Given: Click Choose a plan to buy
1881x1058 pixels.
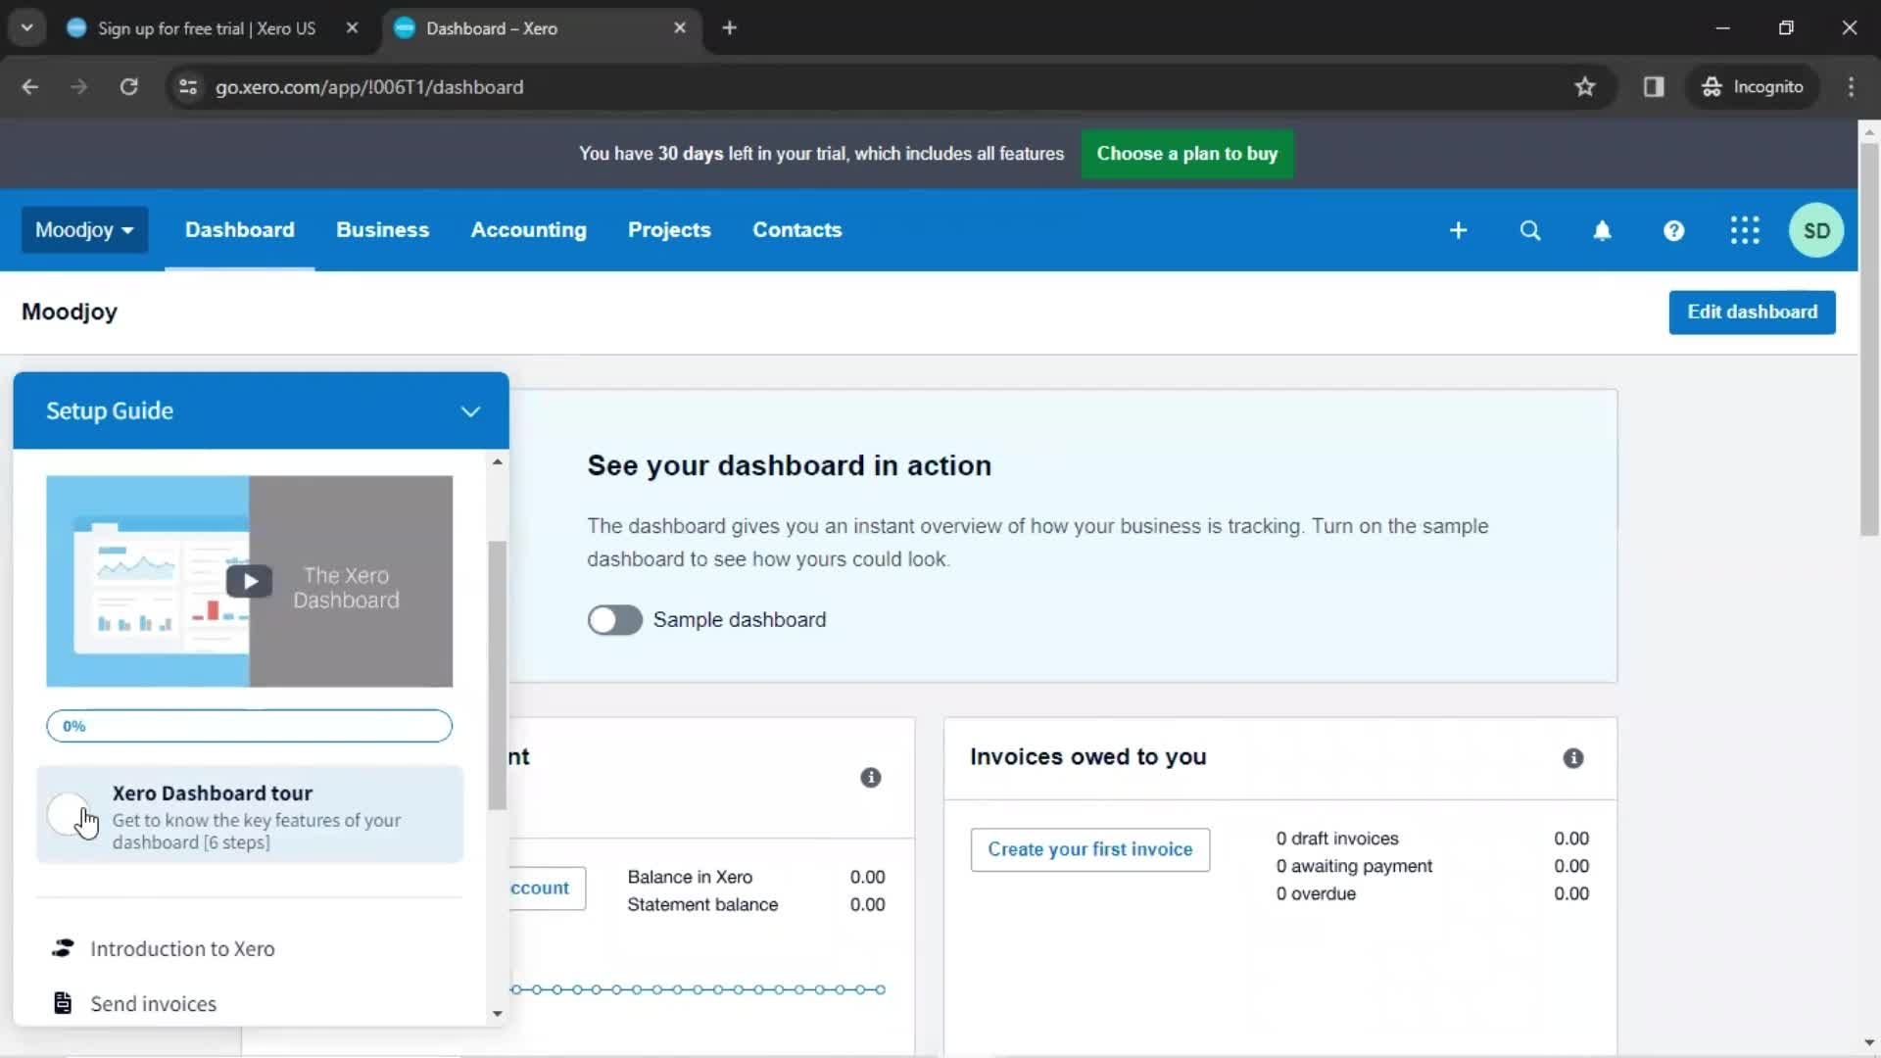Looking at the screenshot, I should point(1187,154).
